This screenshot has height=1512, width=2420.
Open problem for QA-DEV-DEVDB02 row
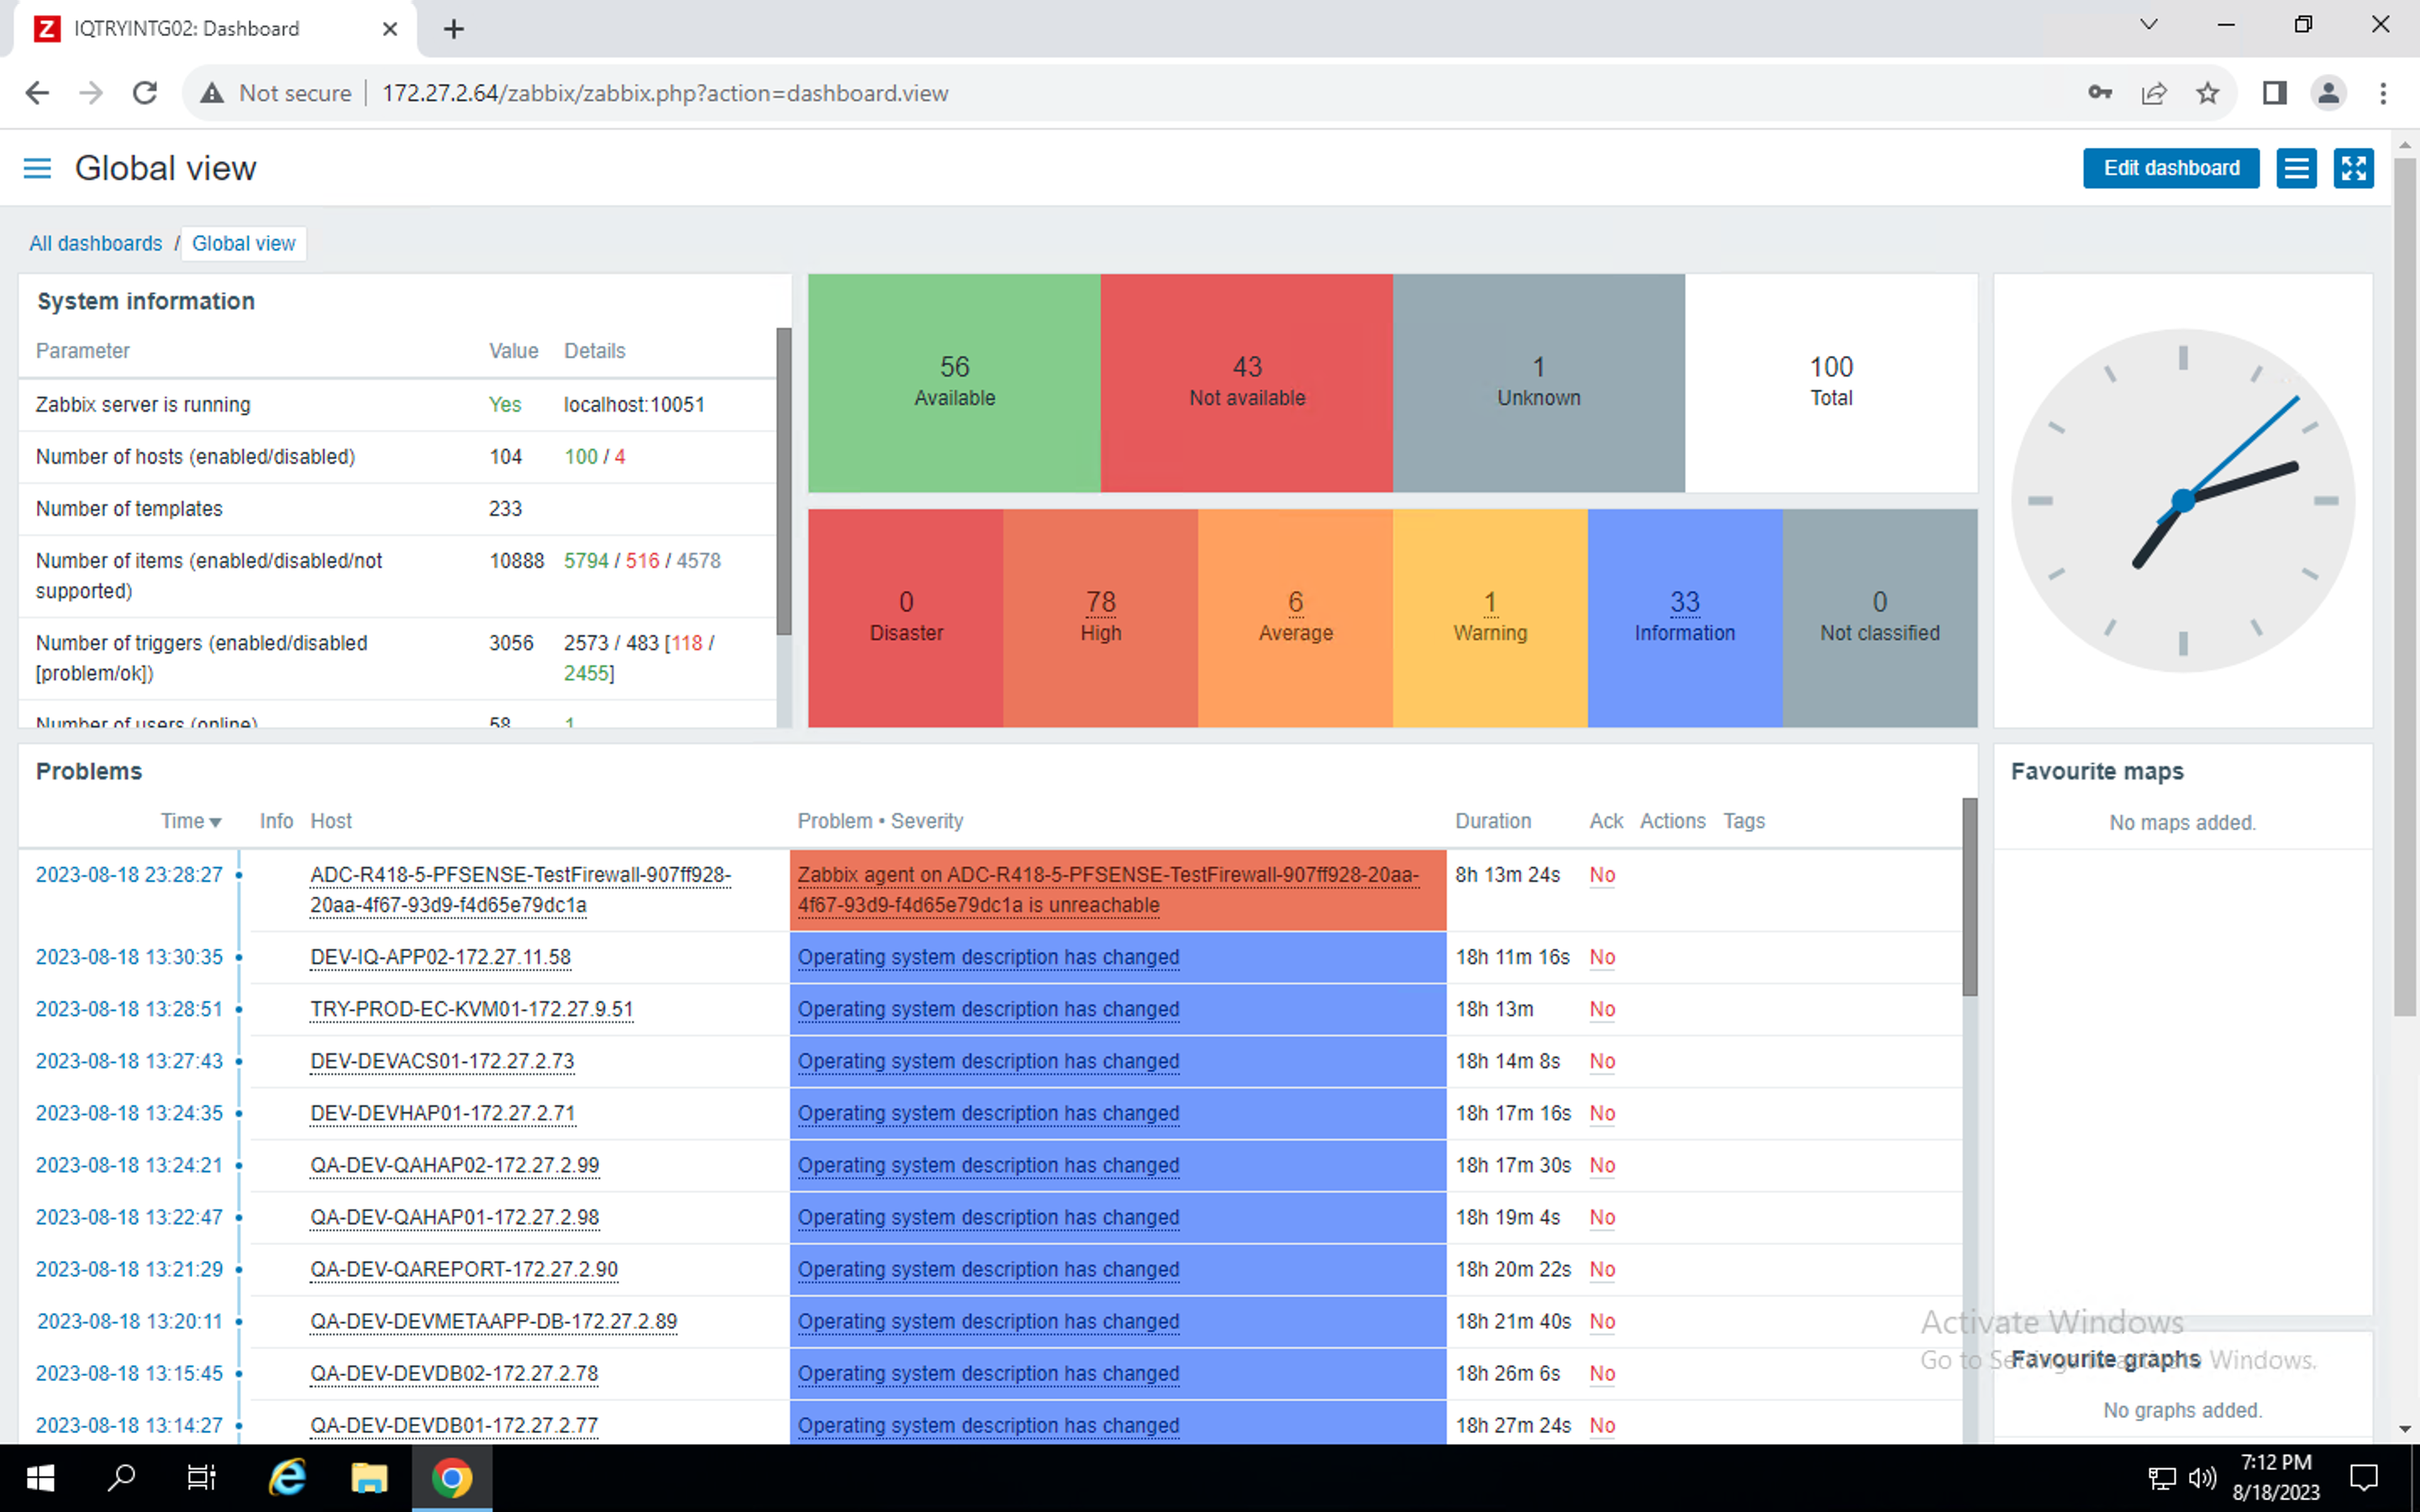point(988,1373)
